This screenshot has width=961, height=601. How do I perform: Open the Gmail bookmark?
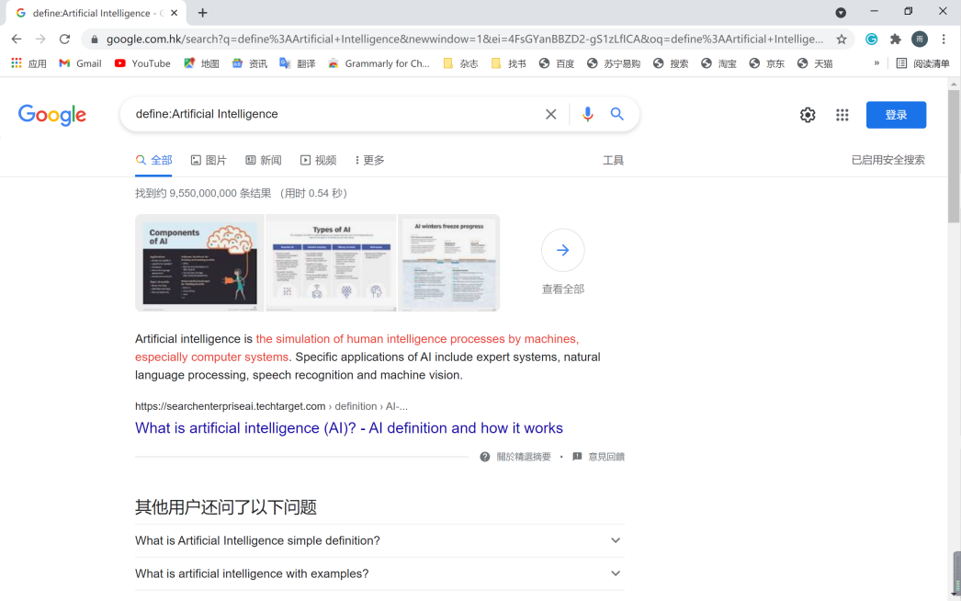pyautogui.click(x=80, y=63)
